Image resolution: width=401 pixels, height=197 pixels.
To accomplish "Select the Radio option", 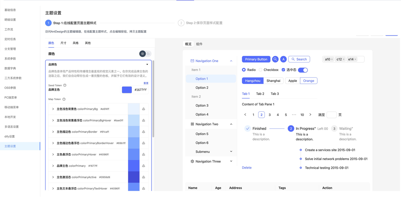I will [244, 70].
